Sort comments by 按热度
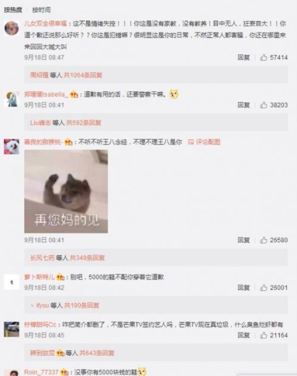297x376 pixels. [13, 10]
